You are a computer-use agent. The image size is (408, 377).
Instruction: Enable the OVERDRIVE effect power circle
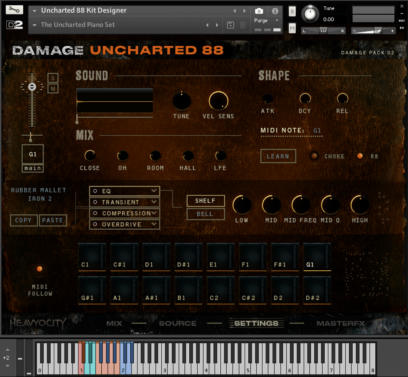(x=95, y=224)
